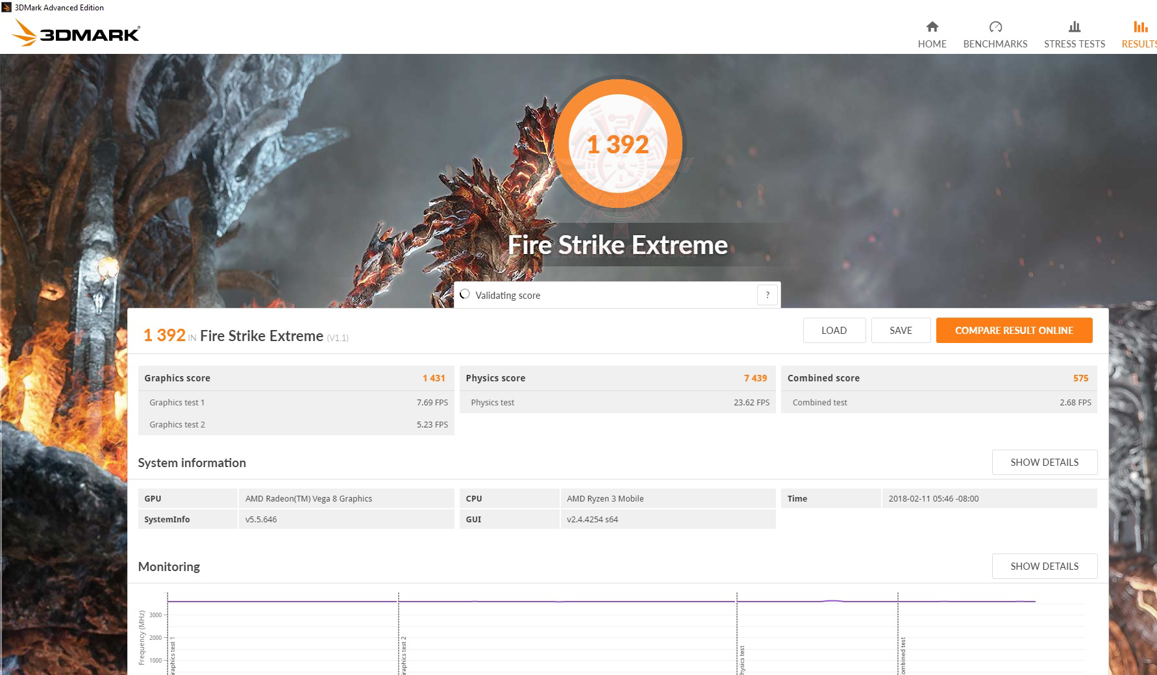Click the 3DMark logo
This screenshot has height=675, width=1157.
pyautogui.click(x=77, y=33)
